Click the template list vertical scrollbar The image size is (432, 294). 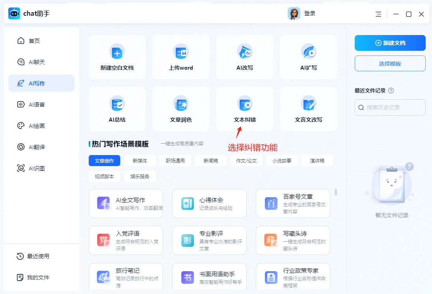(336, 192)
